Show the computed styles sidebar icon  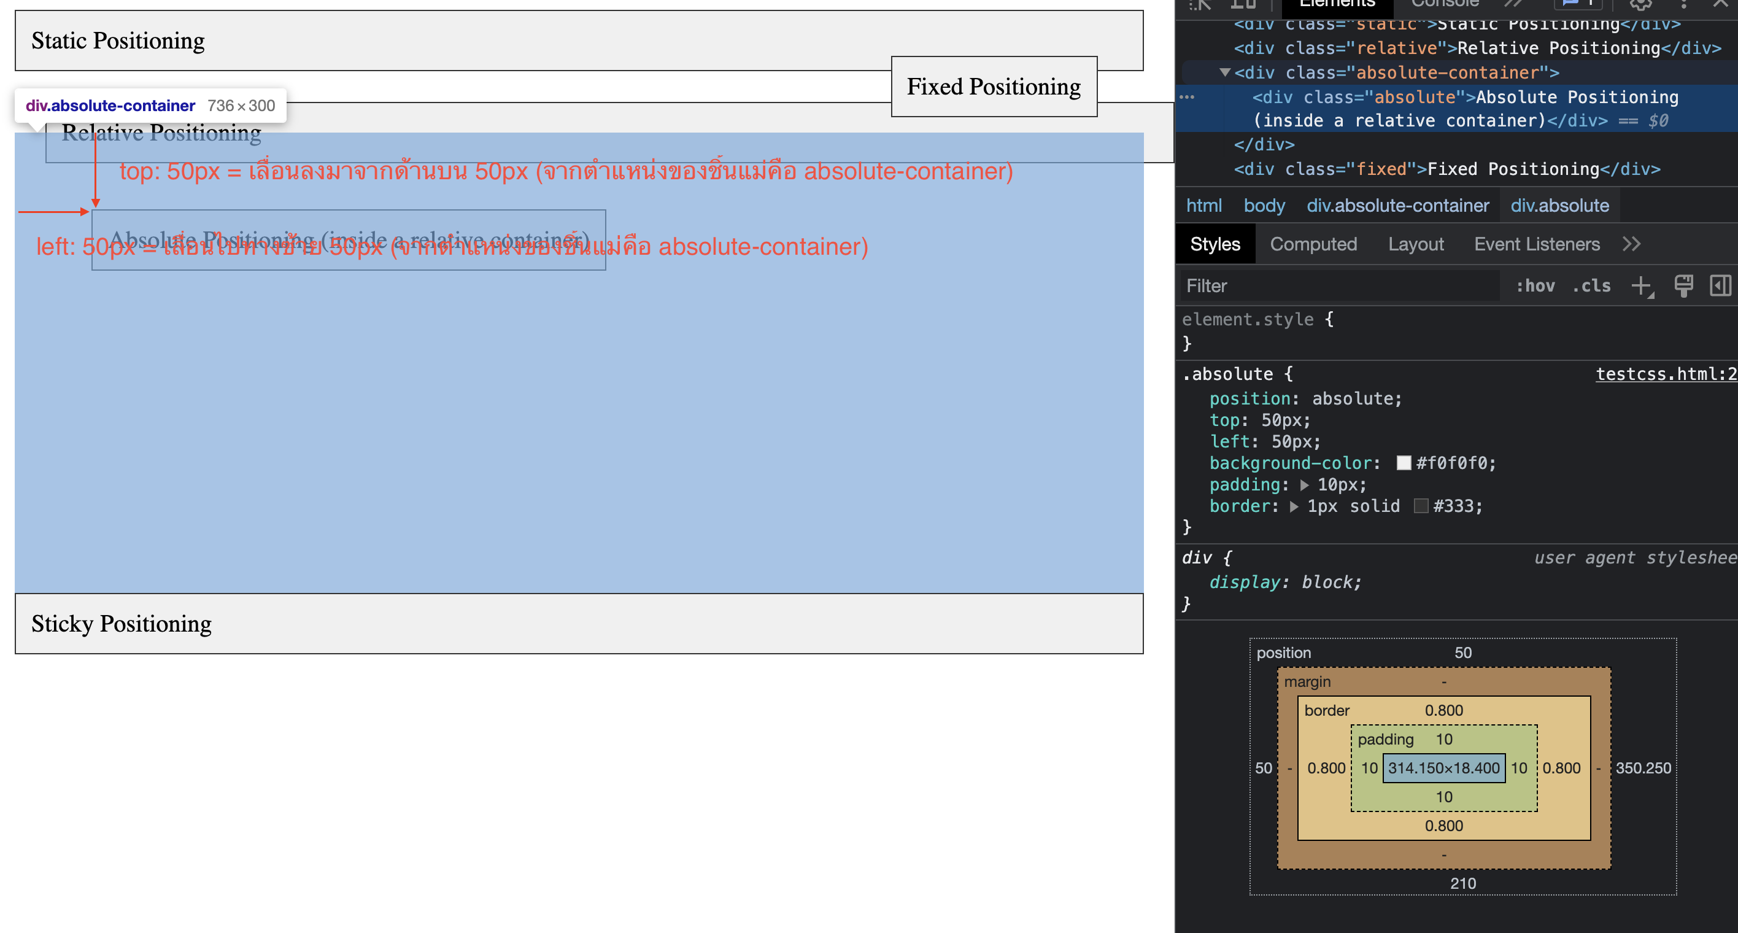point(1720,285)
